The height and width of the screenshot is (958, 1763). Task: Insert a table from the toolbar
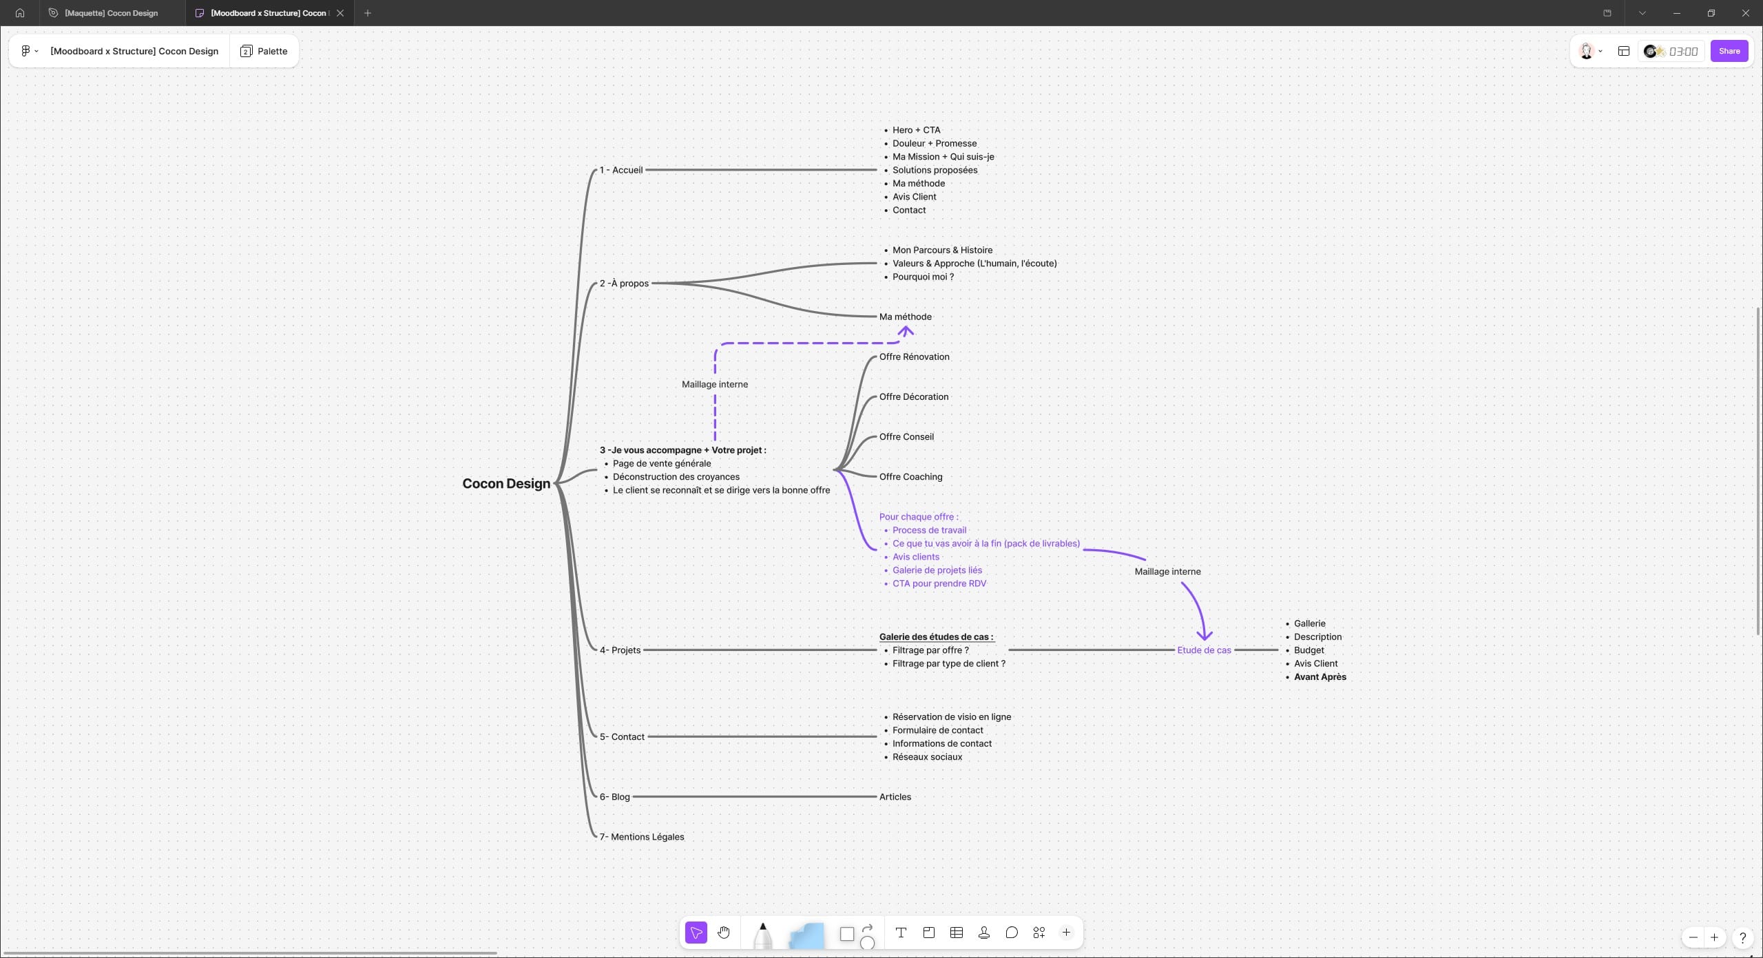click(956, 933)
